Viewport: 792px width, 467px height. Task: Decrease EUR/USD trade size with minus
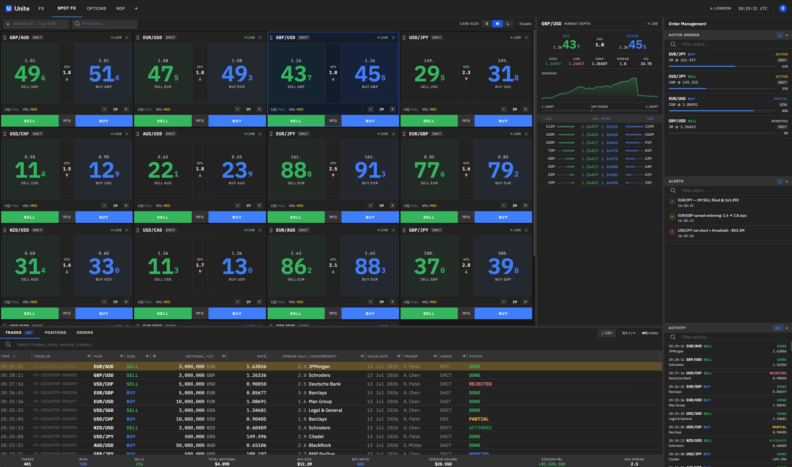point(237,109)
